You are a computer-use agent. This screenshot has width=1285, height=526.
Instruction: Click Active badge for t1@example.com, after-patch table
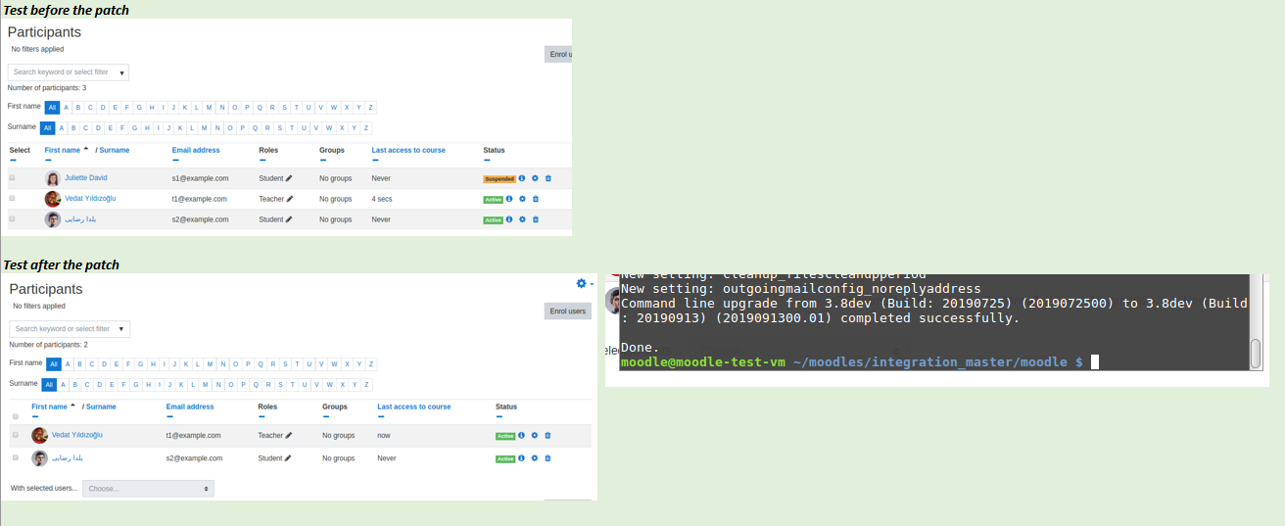(505, 436)
